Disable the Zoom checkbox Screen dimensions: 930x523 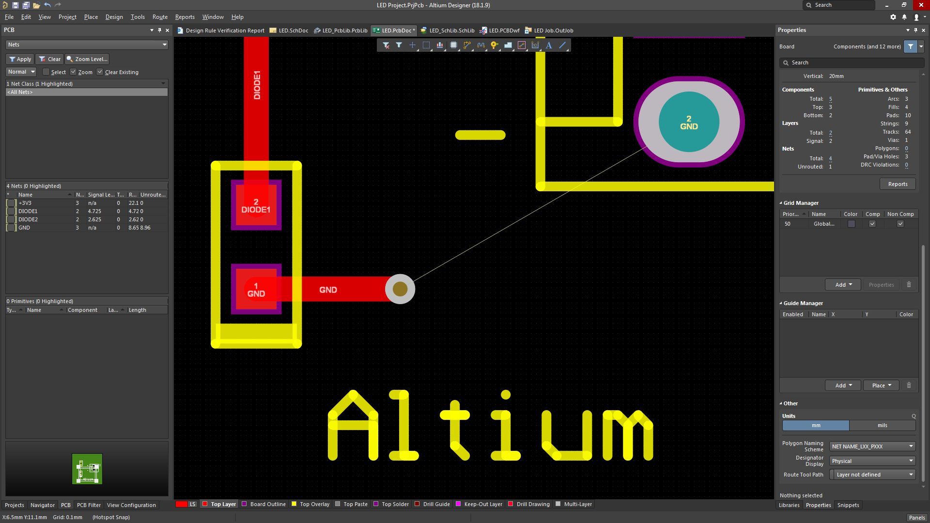pyautogui.click(x=73, y=72)
